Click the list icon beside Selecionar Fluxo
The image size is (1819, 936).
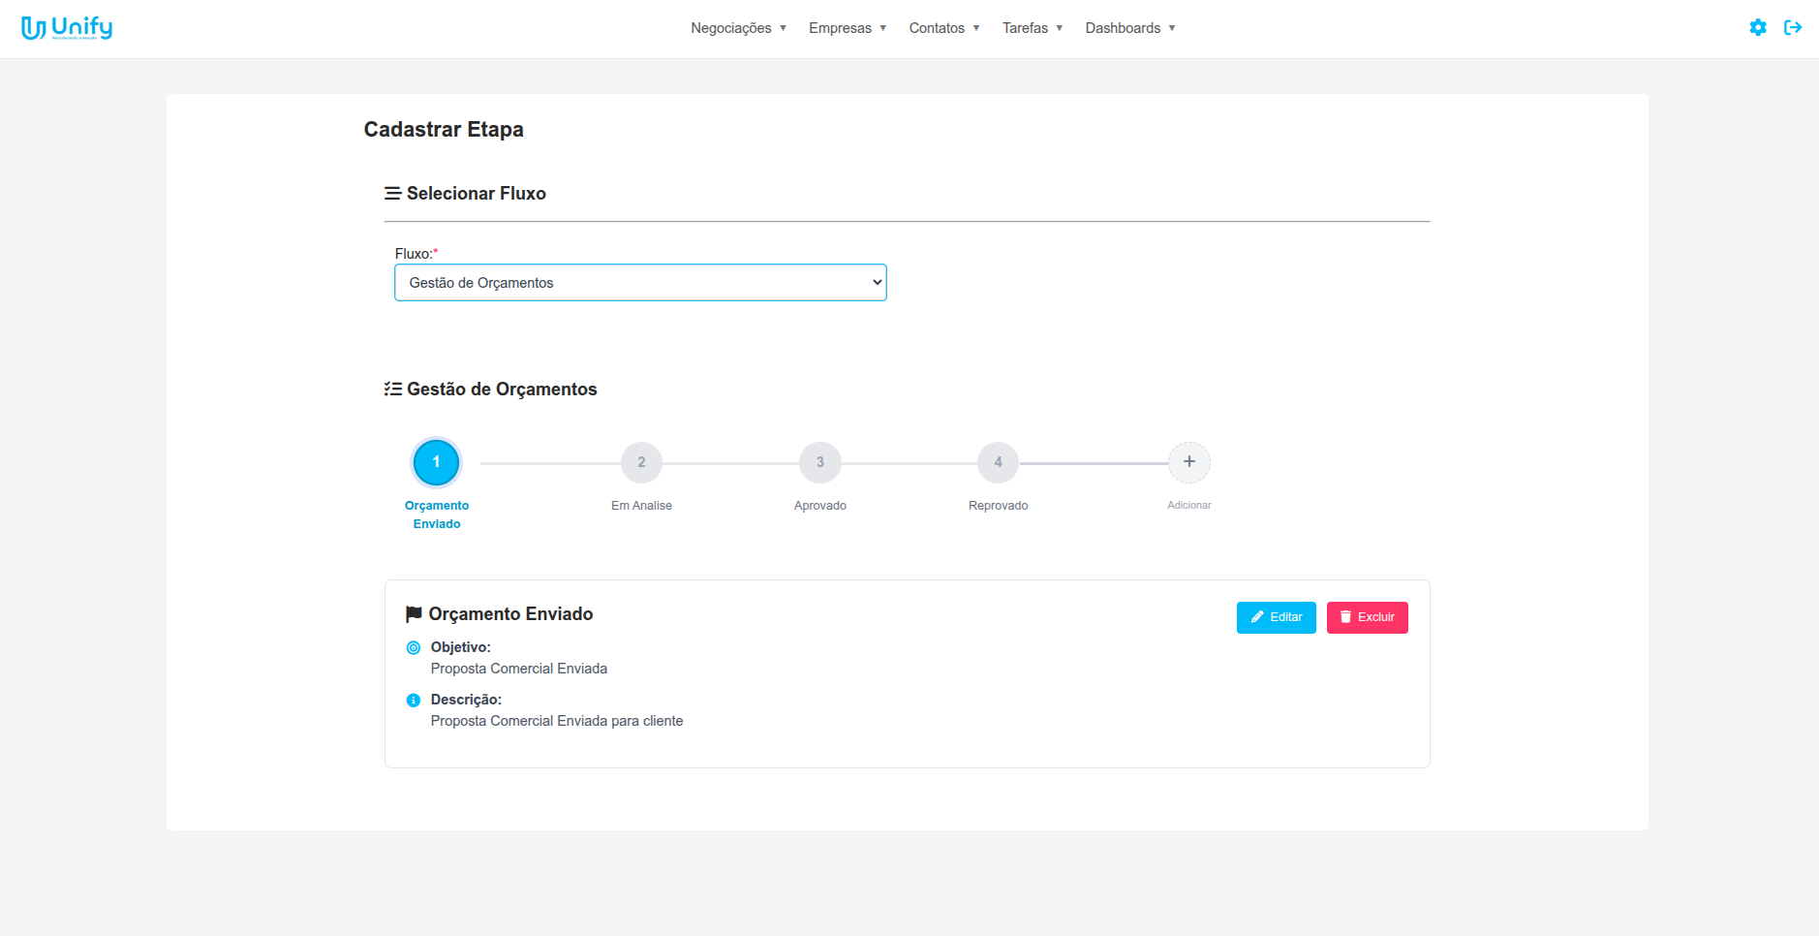tap(392, 194)
